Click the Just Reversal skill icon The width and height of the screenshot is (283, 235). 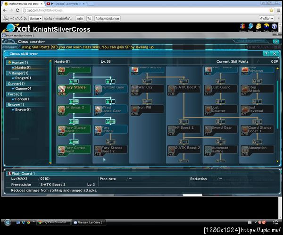(245, 109)
